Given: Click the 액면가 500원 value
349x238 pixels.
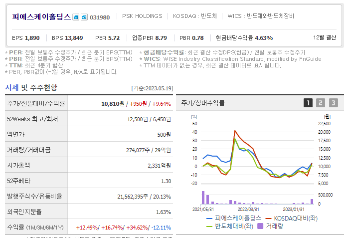Looking at the screenshot, I should (x=164, y=135).
